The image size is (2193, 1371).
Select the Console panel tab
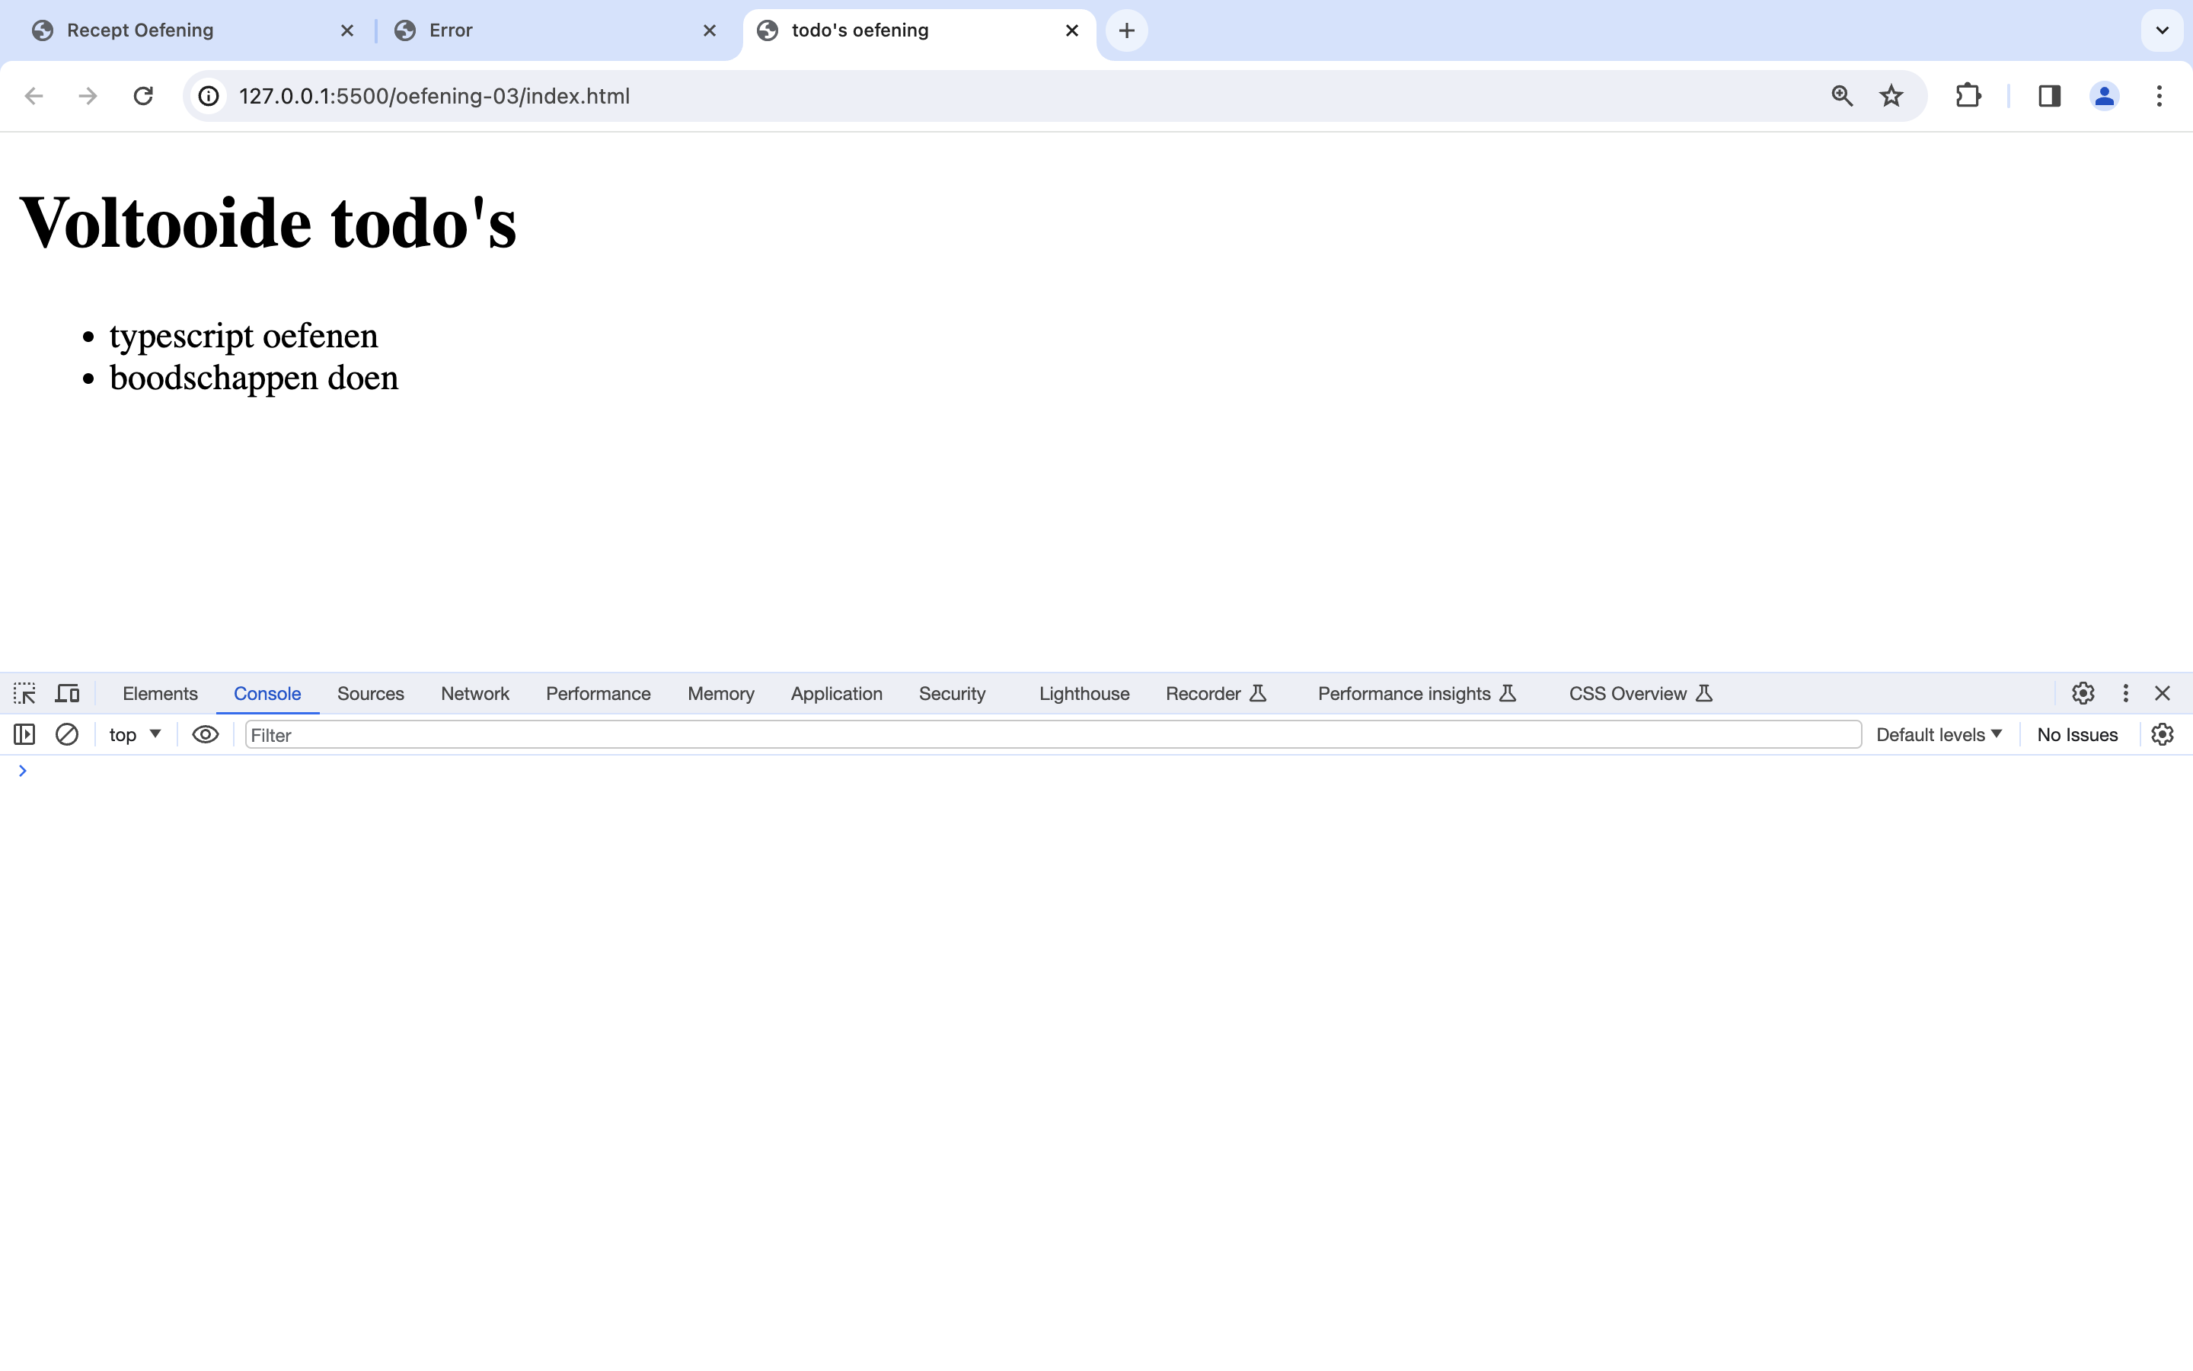coord(267,694)
